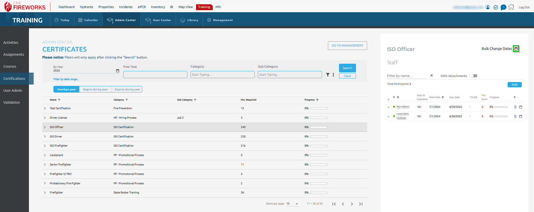Screen dimensions: 534x212
Task: Toggle the With Attachments switch
Action: point(473,76)
